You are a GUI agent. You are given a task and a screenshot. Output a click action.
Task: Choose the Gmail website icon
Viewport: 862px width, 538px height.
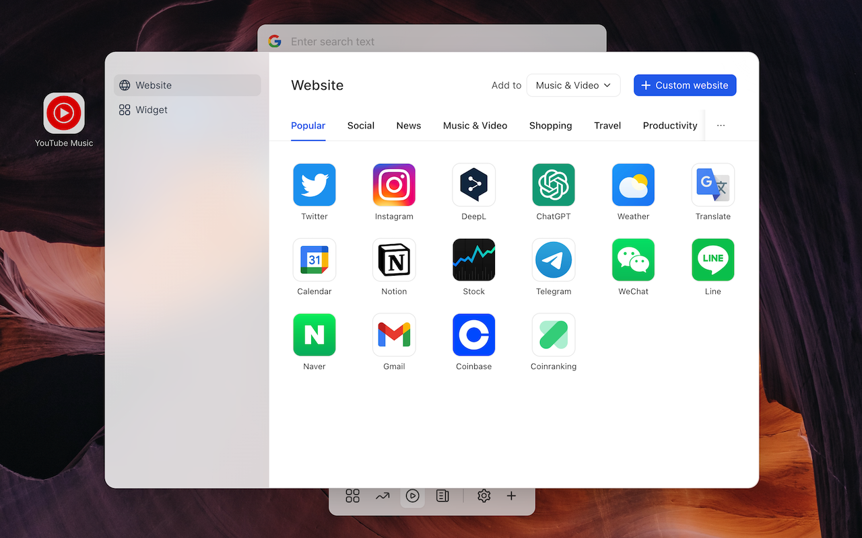(x=394, y=334)
